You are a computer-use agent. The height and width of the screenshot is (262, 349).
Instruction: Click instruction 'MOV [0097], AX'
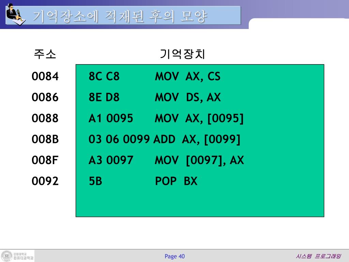tap(199, 160)
